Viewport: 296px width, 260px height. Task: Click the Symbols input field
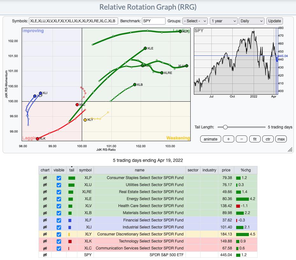[74, 21]
